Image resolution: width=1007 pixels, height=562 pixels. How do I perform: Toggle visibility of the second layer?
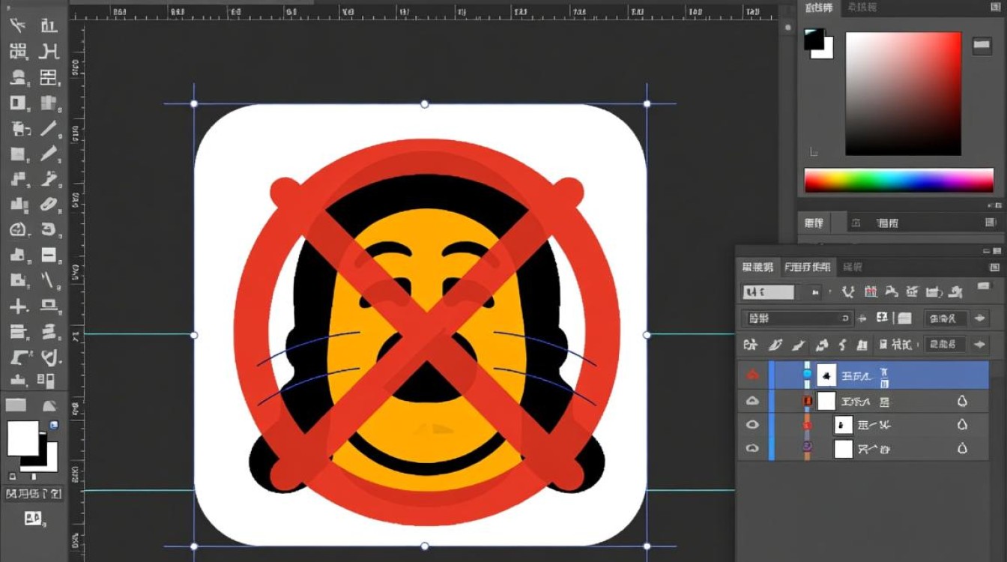pos(753,402)
